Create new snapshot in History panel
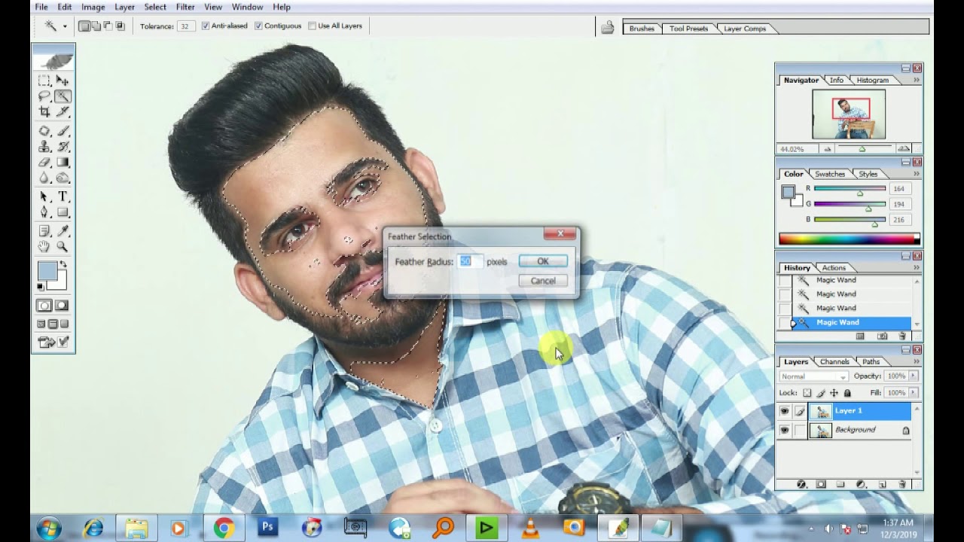This screenshot has height=542, width=964. pyautogui.click(x=883, y=336)
